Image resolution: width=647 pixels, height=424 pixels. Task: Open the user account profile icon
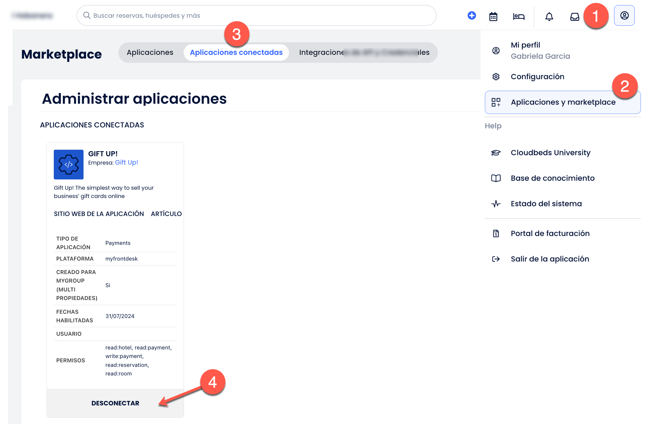[x=624, y=15]
